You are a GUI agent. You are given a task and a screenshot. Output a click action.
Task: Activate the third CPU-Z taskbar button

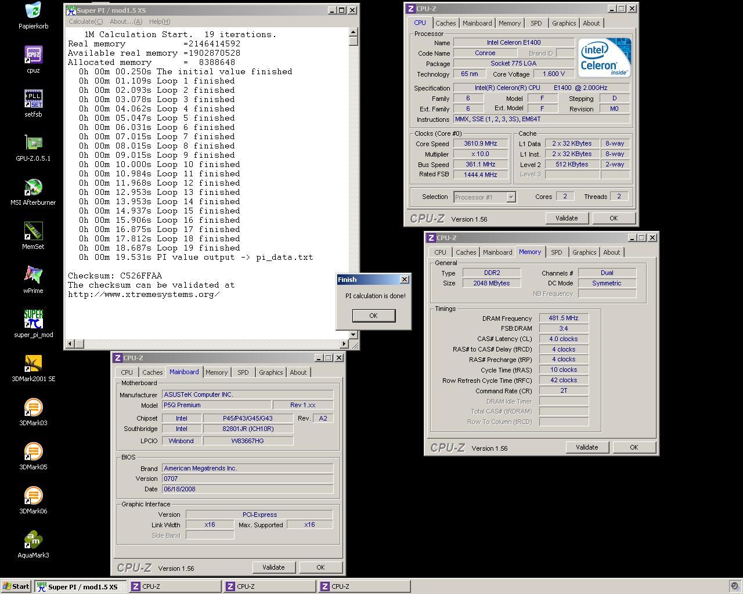coord(364,586)
